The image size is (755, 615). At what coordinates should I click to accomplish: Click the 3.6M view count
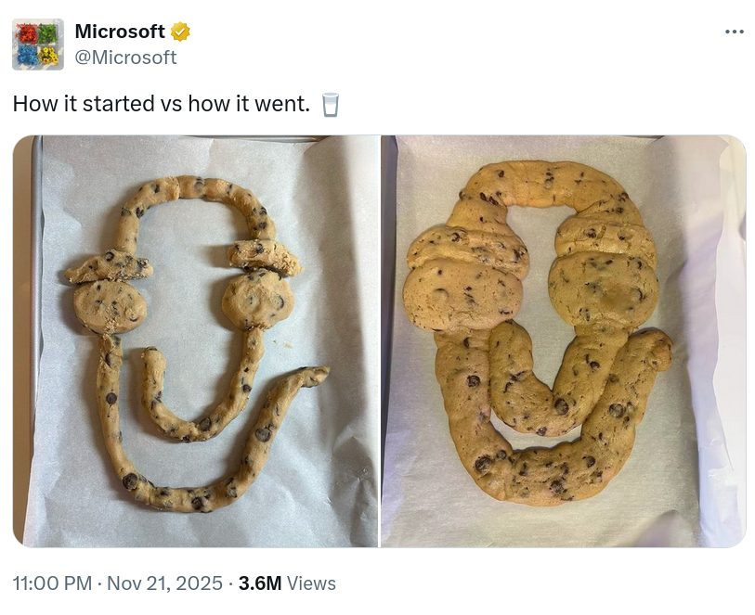260,583
